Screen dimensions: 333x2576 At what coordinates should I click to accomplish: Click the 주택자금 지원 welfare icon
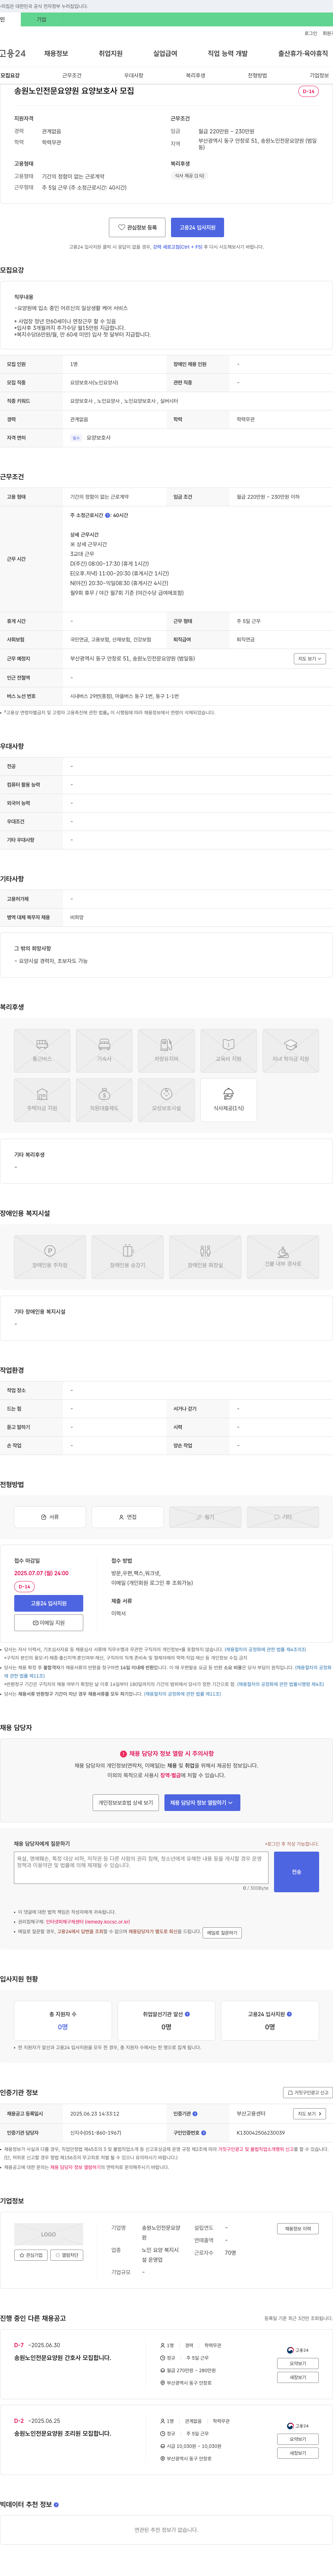pyautogui.click(x=42, y=1100)
